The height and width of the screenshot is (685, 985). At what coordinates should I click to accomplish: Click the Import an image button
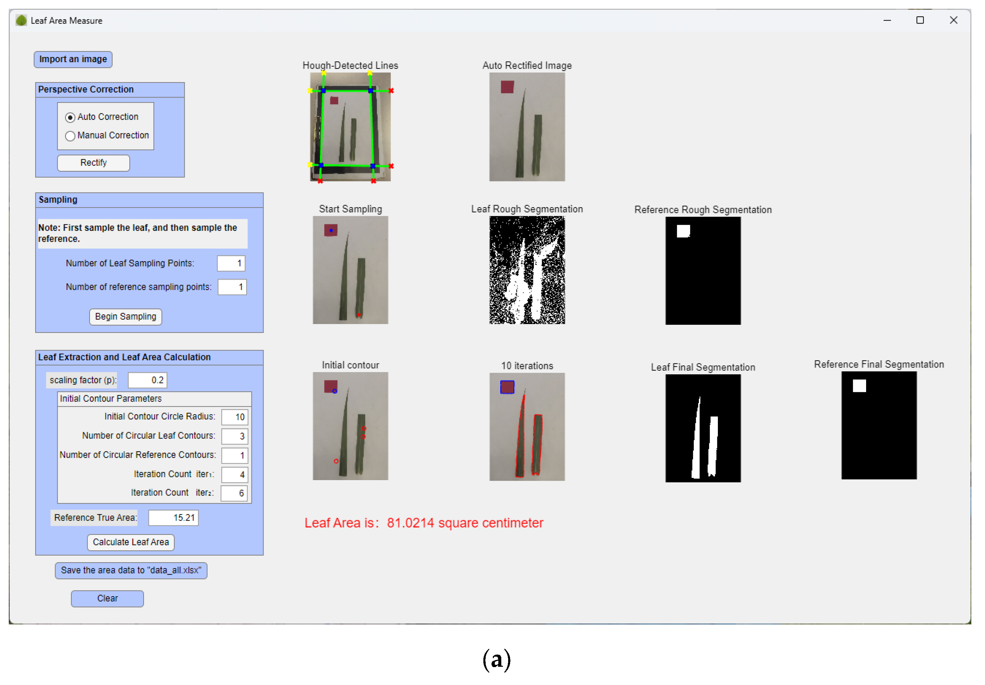(73, 59)
